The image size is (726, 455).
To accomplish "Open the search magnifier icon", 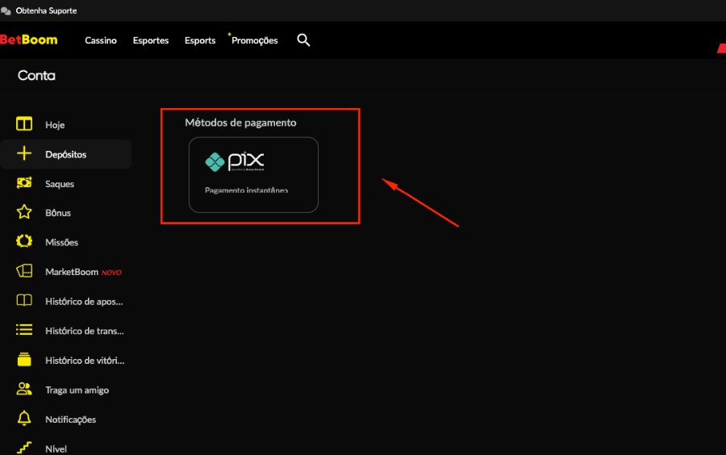I will (x=303, y=40).
